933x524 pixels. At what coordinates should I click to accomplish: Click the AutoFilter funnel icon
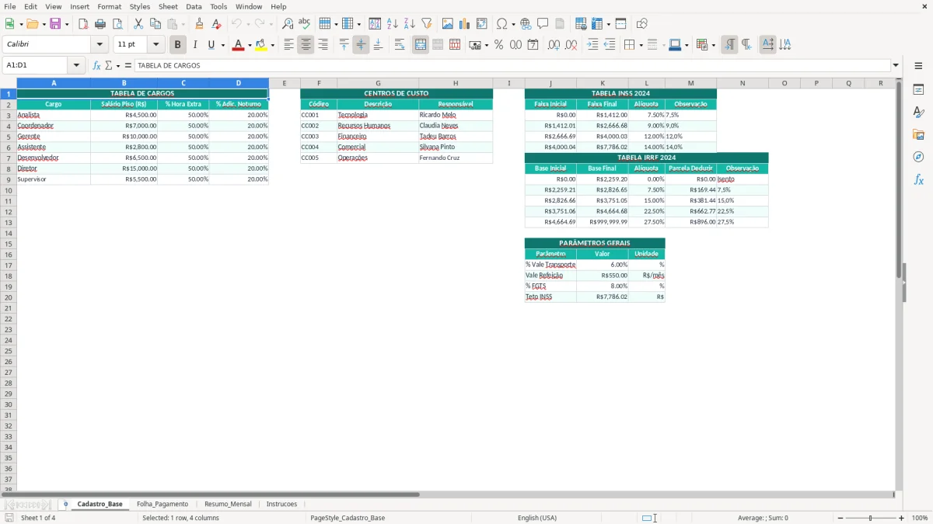427,24
